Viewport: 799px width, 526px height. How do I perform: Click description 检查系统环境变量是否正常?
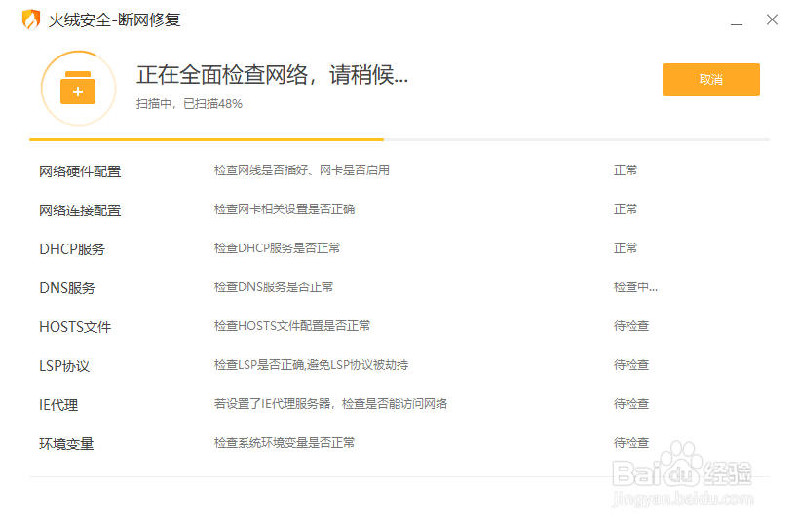pyautogui.click(x=285, y=443)
